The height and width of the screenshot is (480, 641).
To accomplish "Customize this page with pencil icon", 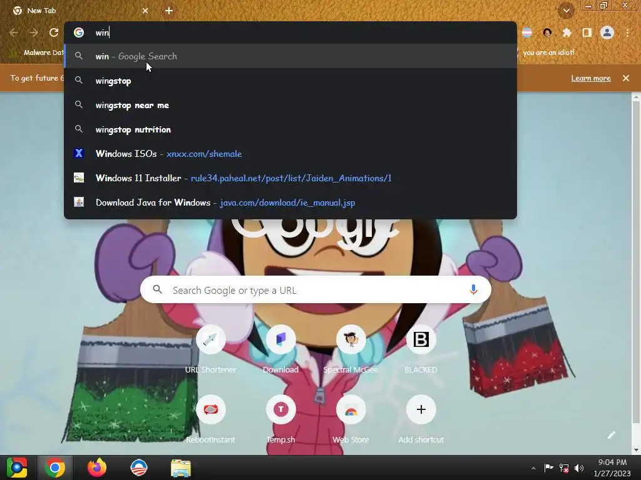I will tap(611, 435).
